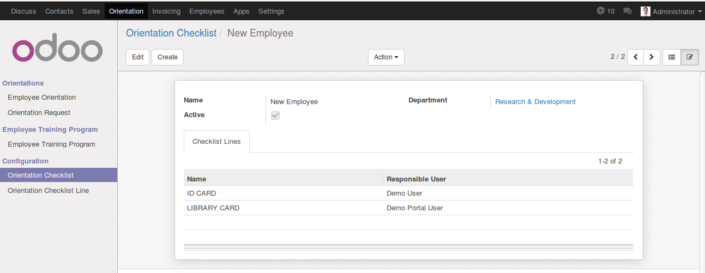Image resolution: width=705 pixels, height=273 pixels.
Task: Select the Checklist Lines tab
Action: pos(216,142)
